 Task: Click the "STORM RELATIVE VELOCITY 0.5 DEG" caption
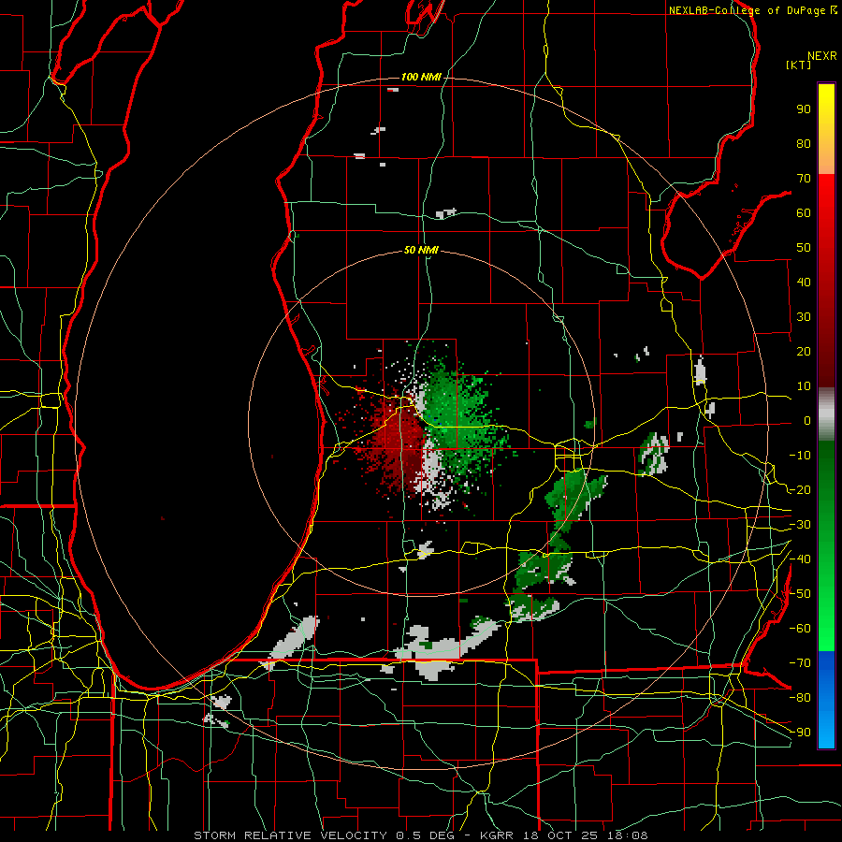324,835
